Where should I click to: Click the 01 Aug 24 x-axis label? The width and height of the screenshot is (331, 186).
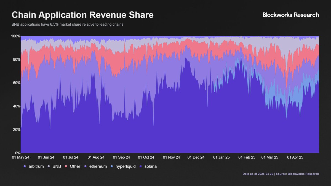coord(96,157)
